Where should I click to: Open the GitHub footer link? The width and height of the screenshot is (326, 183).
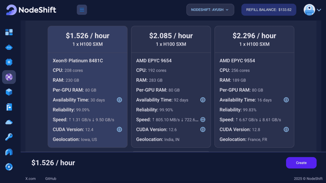51,179
